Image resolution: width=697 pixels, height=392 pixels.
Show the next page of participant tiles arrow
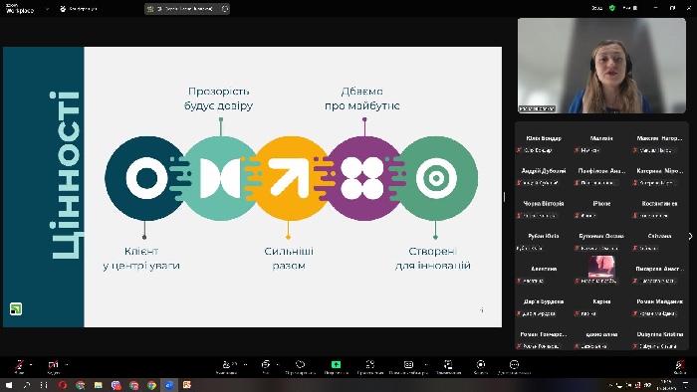click(x=690, y=236)
